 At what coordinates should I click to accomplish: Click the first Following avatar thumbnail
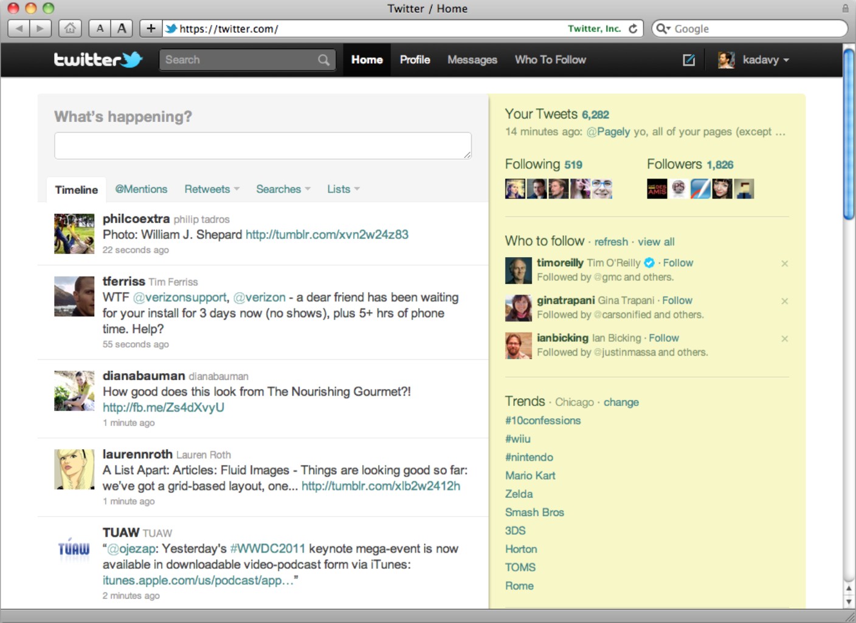pyautogui.click(x=515, y=189)
